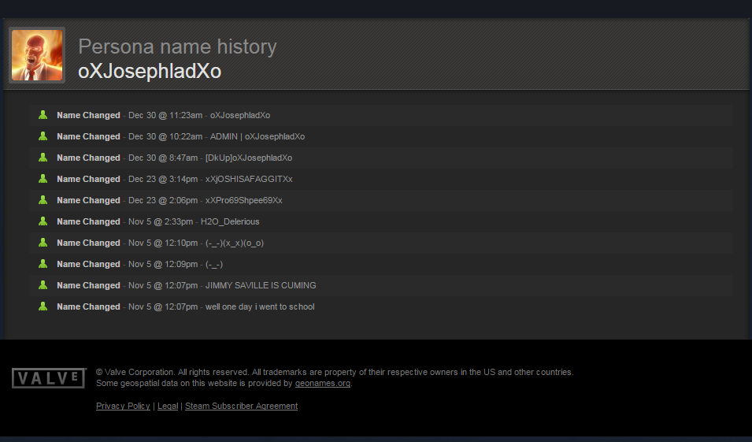Click the person icon beside the Dec 30 10:22am entry
The image size is (752, 442).
(43, 136)
